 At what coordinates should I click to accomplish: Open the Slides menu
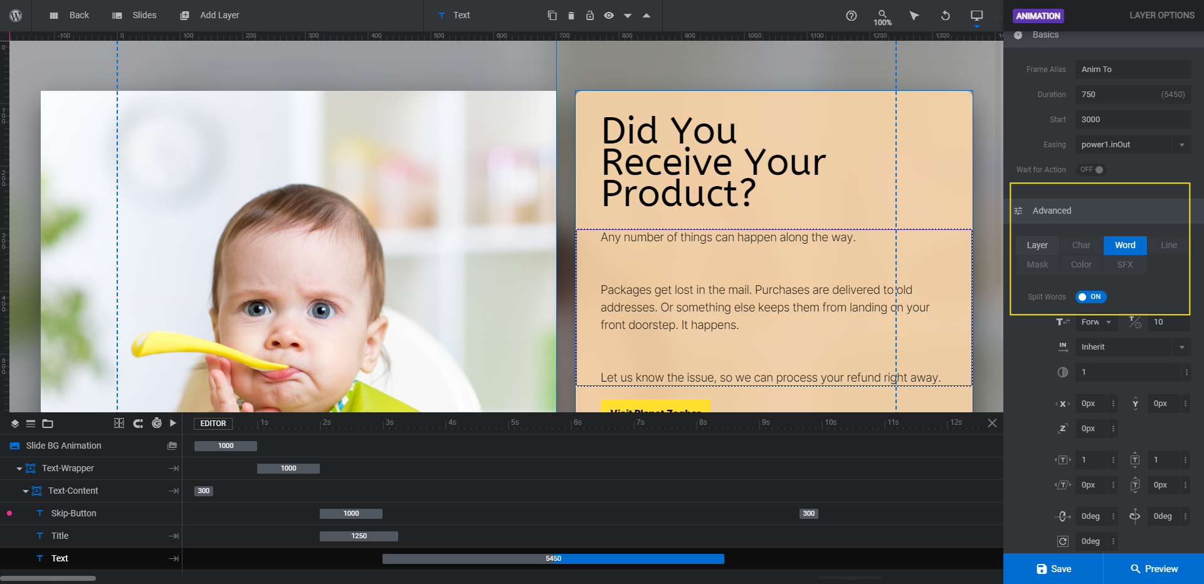coord(134,15)
